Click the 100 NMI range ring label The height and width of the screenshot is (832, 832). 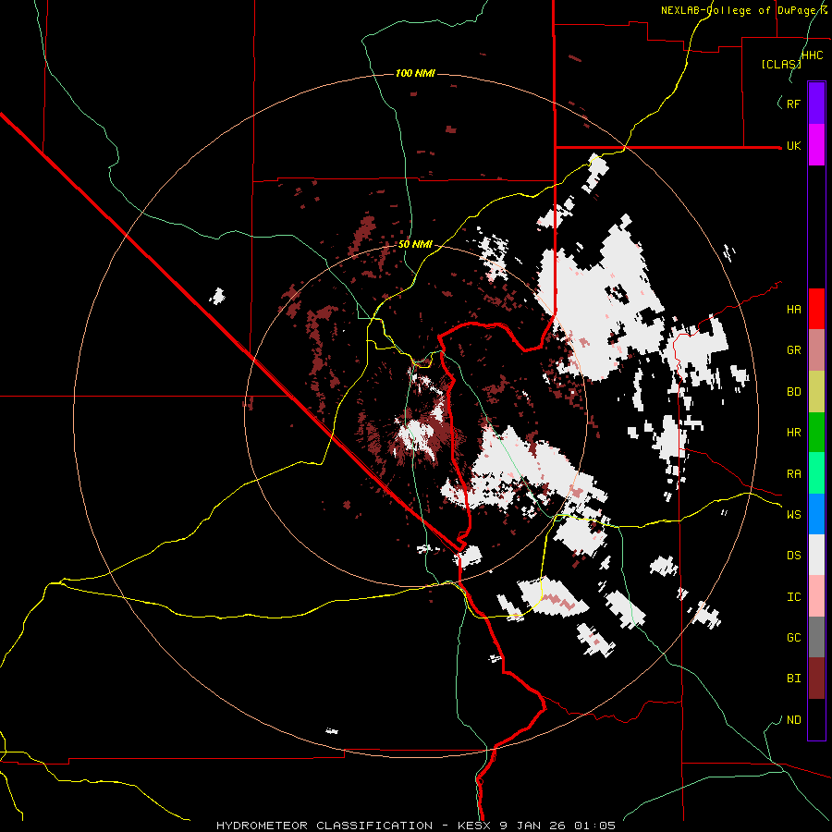point(415,73)
